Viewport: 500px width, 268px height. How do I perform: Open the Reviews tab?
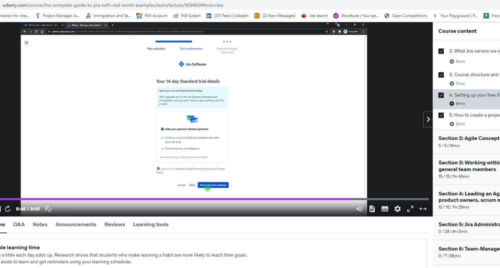click(114, 224)
